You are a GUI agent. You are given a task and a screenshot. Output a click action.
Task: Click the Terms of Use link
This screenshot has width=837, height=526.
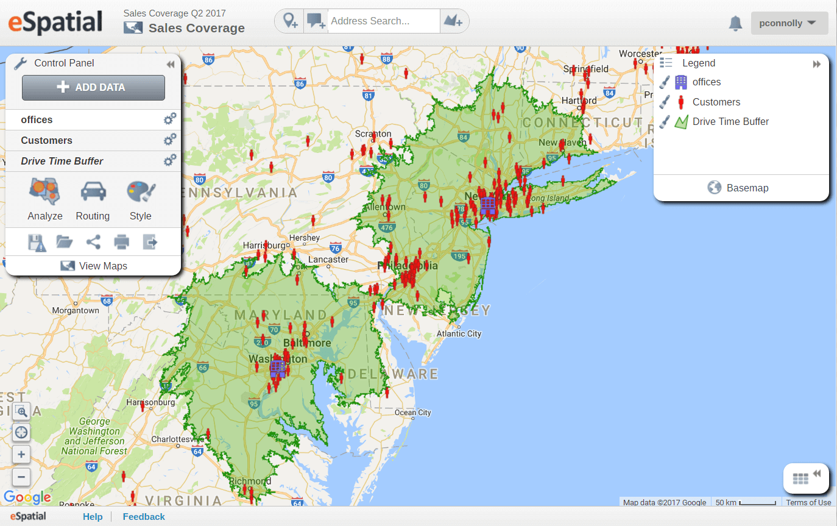[808, 503]
